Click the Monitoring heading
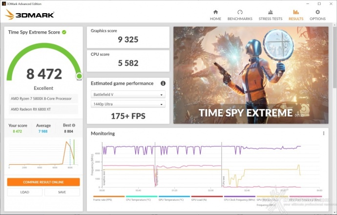 (103, 133)
